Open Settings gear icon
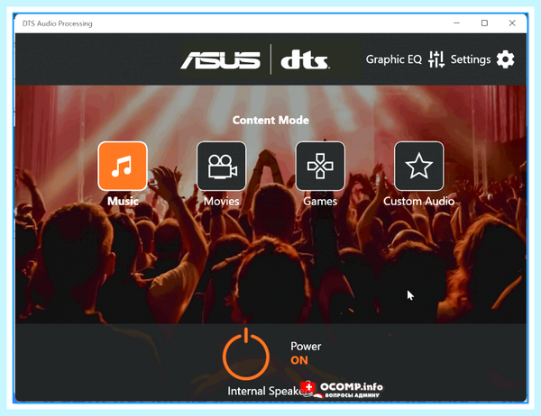 [506, 59]
